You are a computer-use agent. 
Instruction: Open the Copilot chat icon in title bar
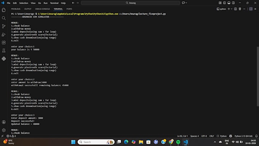tap(183, 3)
